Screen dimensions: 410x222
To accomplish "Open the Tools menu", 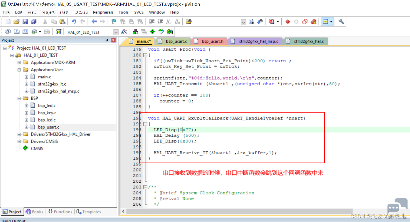I will tap(124, 12).
